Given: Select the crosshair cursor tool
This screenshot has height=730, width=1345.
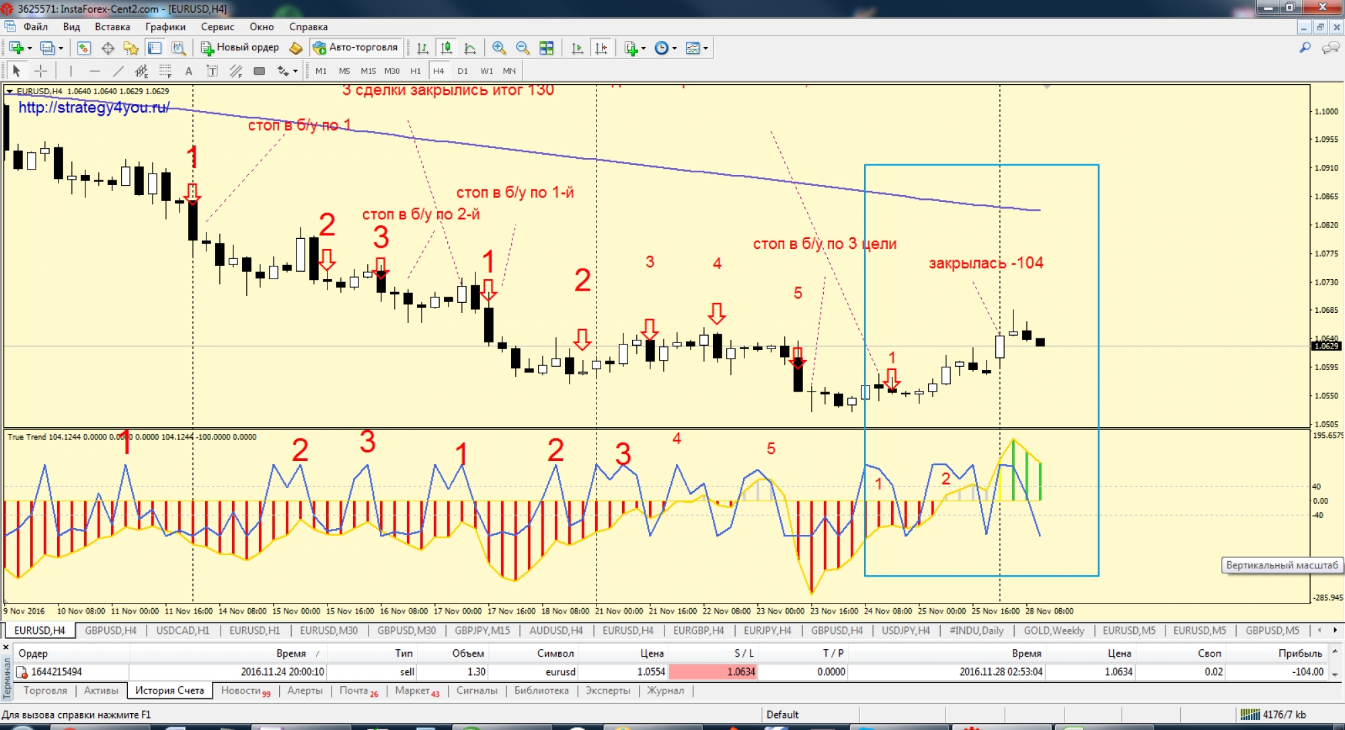Looking at the screenshot, I should 41,71.
